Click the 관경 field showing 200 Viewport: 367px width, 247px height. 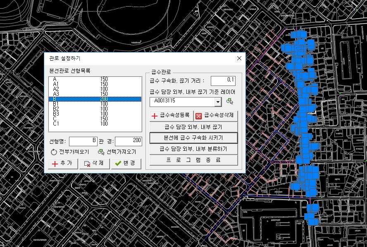click(x=128, y=141)
